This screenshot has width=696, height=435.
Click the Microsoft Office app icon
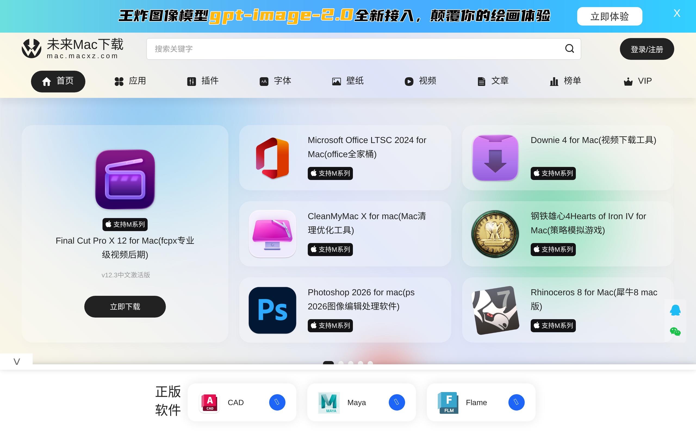(272, 158)
